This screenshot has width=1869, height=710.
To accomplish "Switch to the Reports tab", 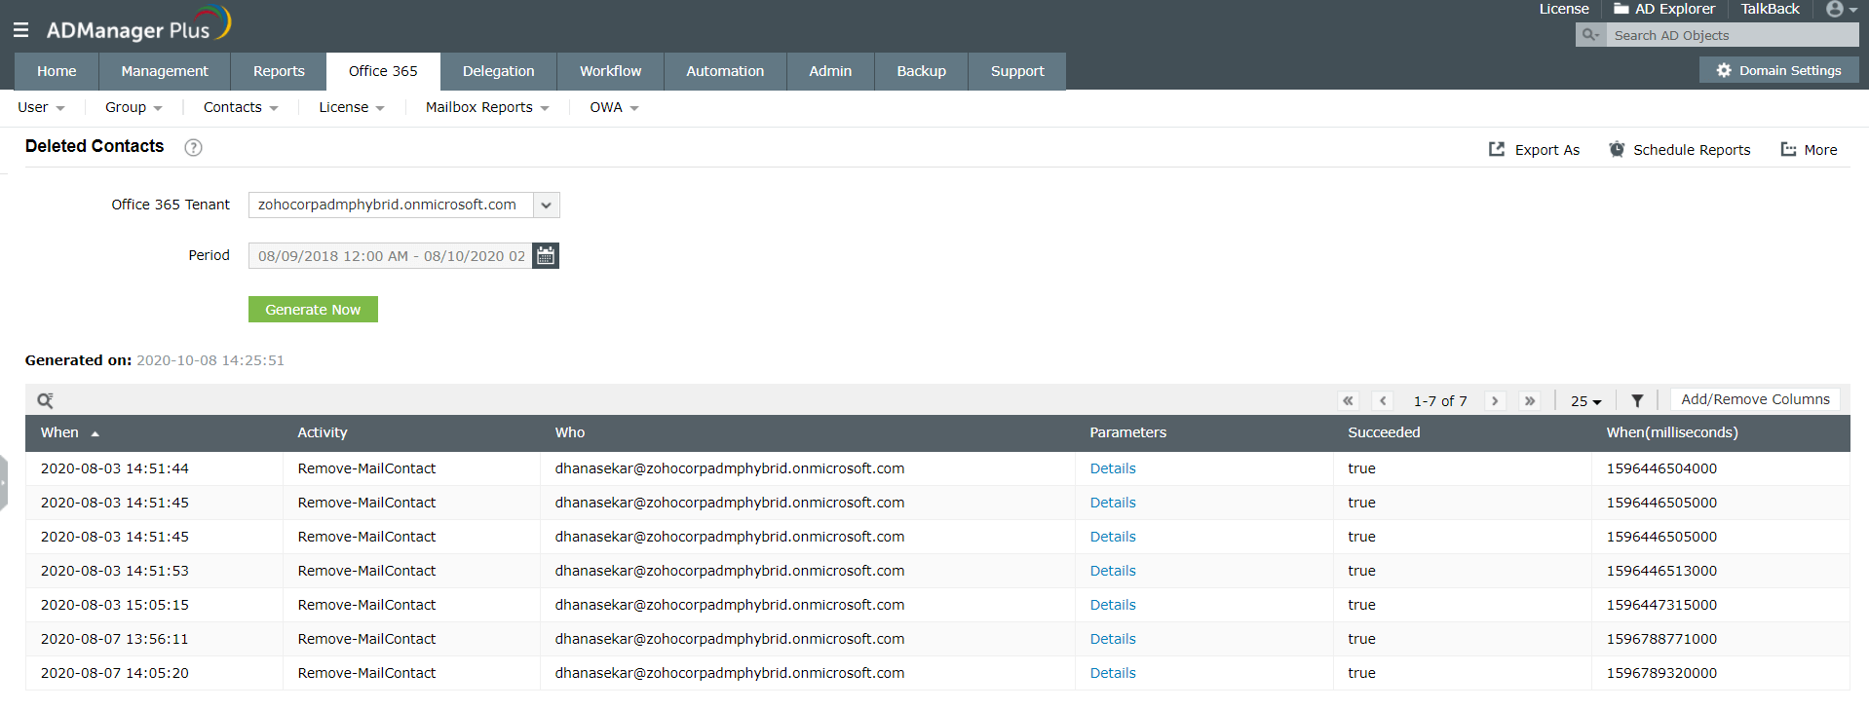I will point(279,71).
